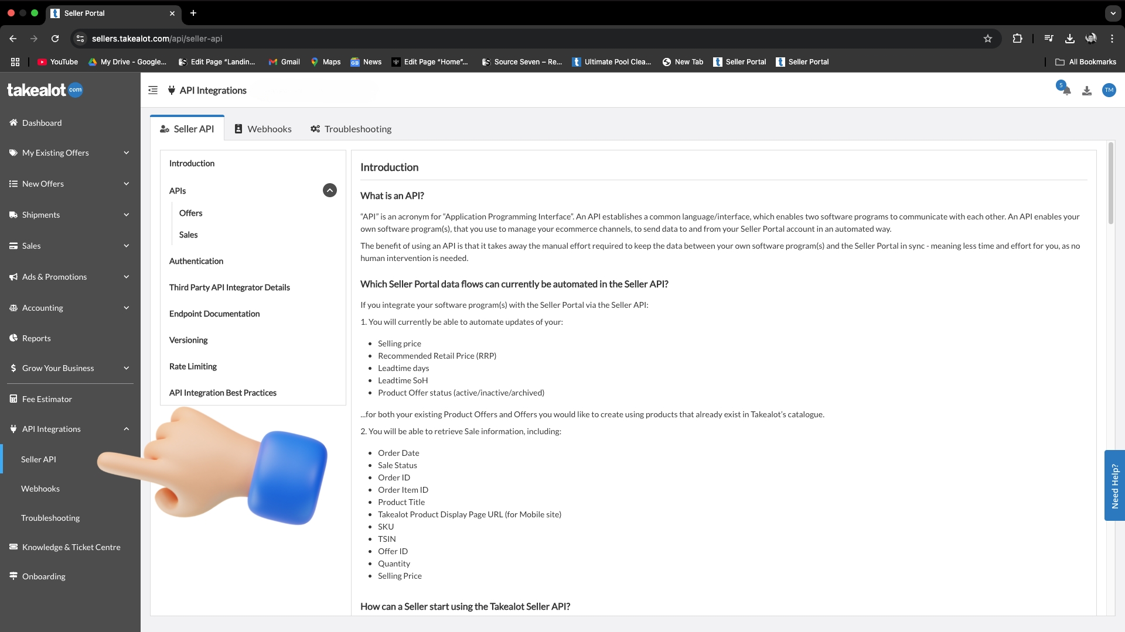Click the downloads icon in the portal header

[x=1087, y=90]
